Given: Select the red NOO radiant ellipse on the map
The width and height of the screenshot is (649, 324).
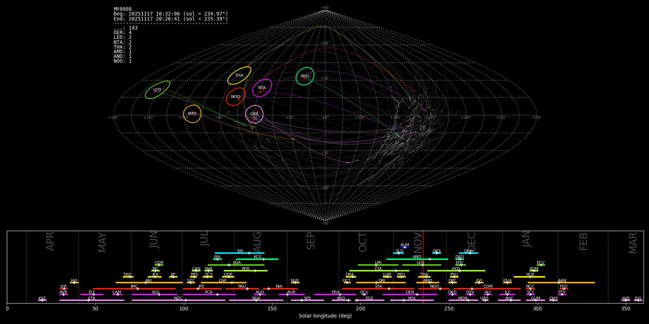Looking at the screenshot, I should tap(236, 97).
